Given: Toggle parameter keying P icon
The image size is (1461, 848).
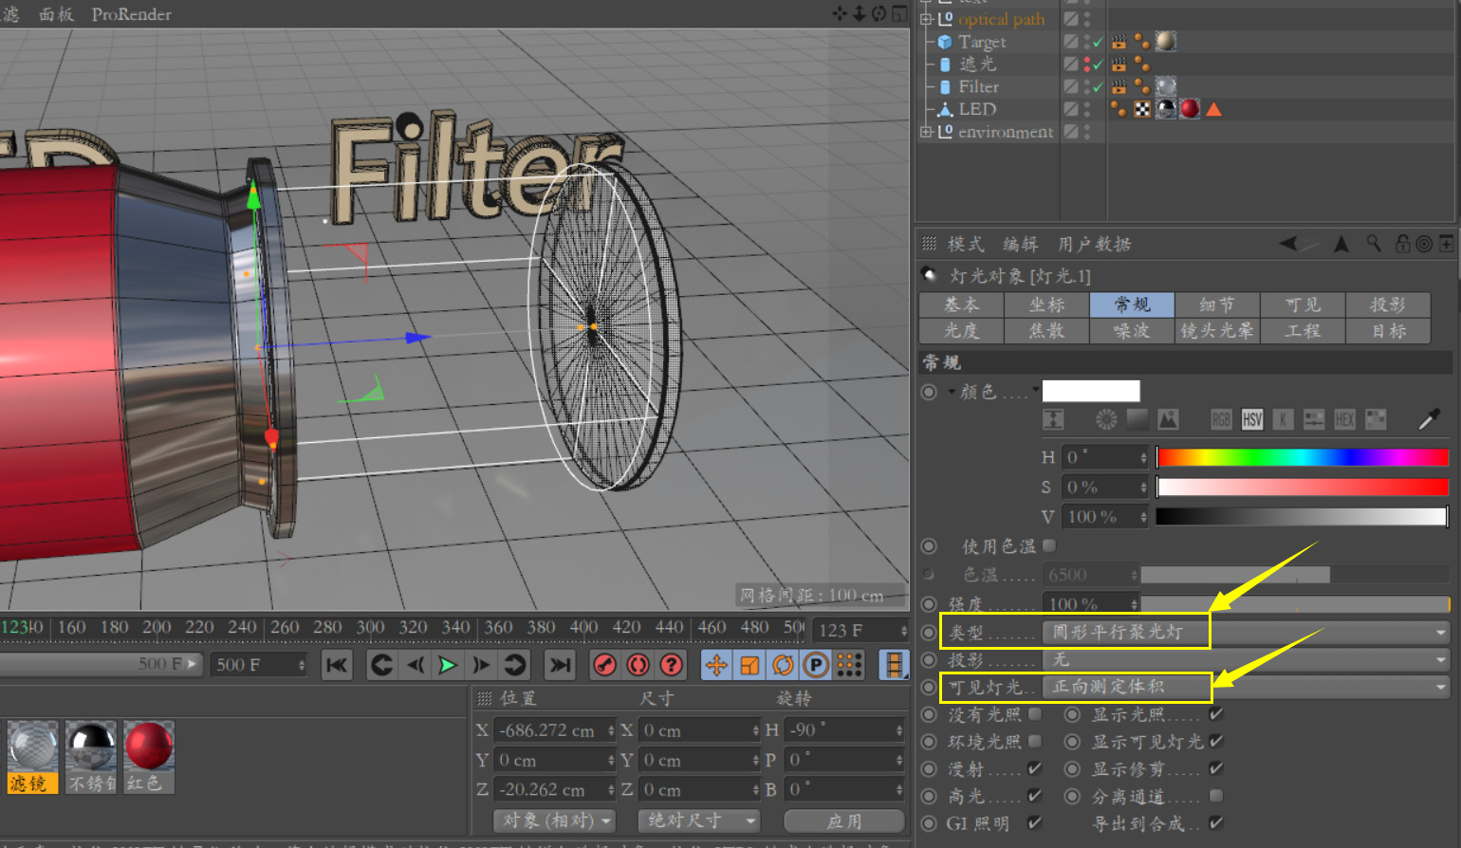Looking at the screenshot, I should click(816, 665).
